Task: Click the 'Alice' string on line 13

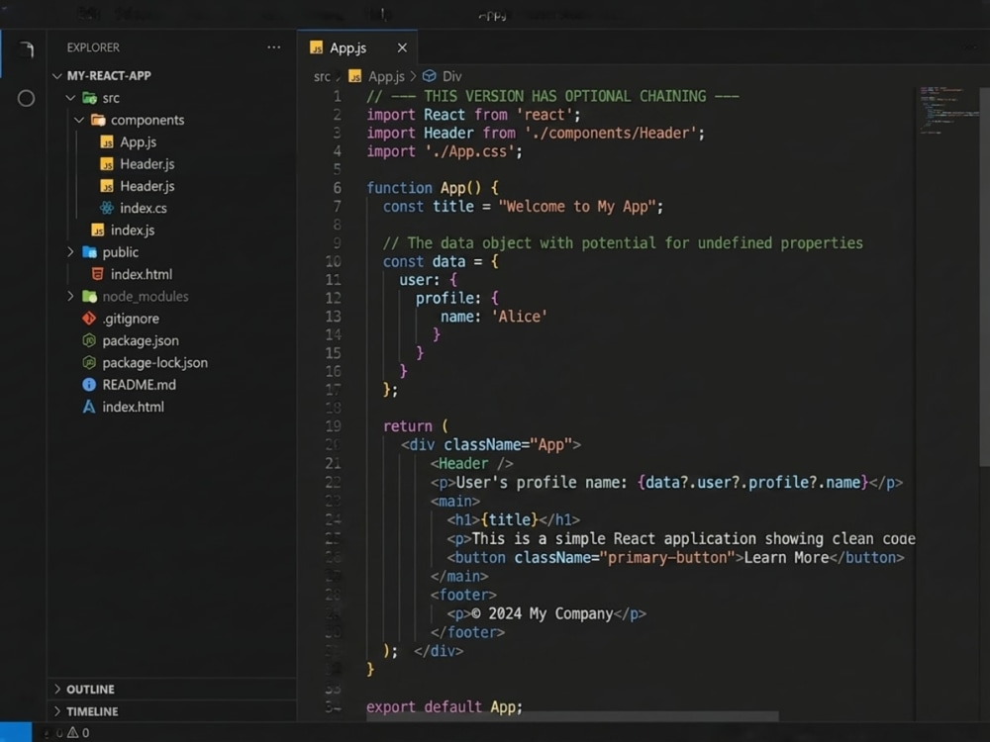Action: [x=519, y=317]
